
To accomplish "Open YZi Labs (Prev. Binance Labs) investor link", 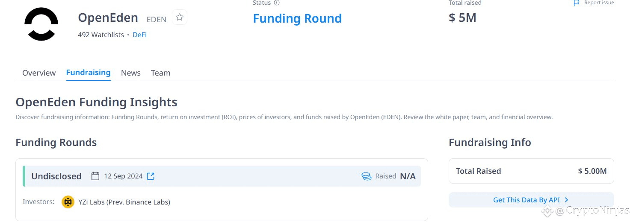I will [124, 202].
